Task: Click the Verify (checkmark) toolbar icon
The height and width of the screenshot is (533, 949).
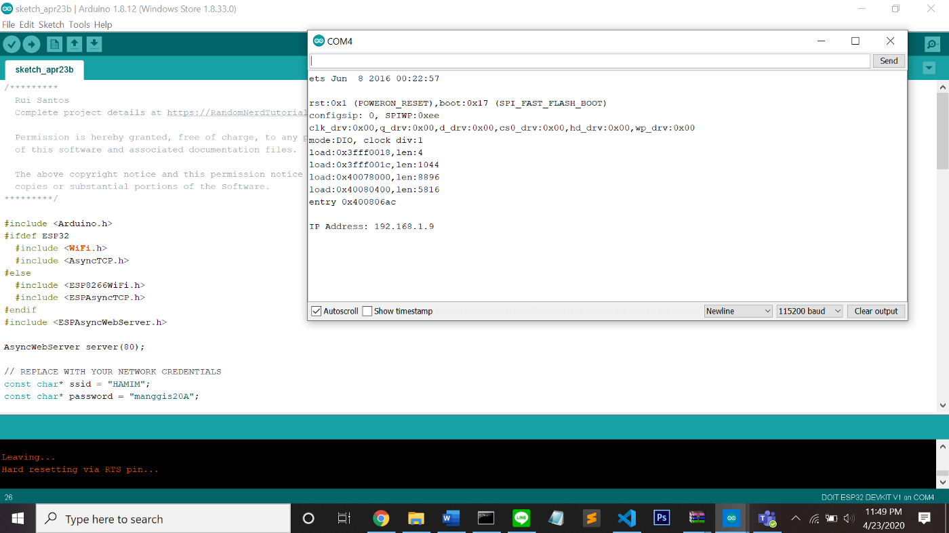Action: coord(12,43)
